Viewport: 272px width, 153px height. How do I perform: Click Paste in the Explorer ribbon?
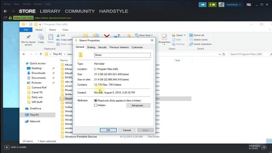[x=51, y=39]
